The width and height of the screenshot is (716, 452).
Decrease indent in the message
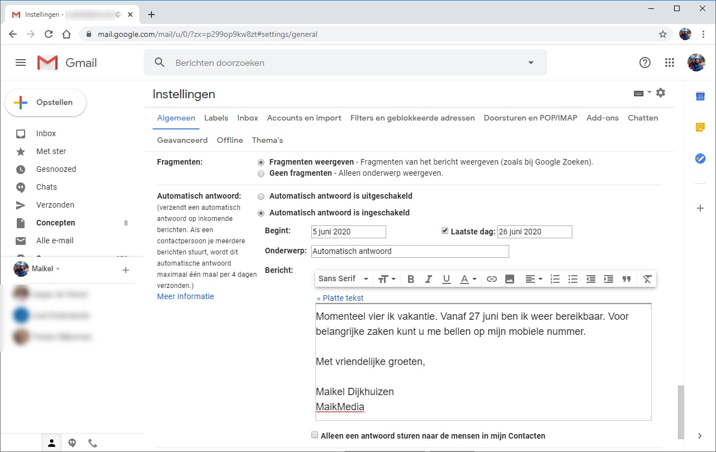pos(591,279)
